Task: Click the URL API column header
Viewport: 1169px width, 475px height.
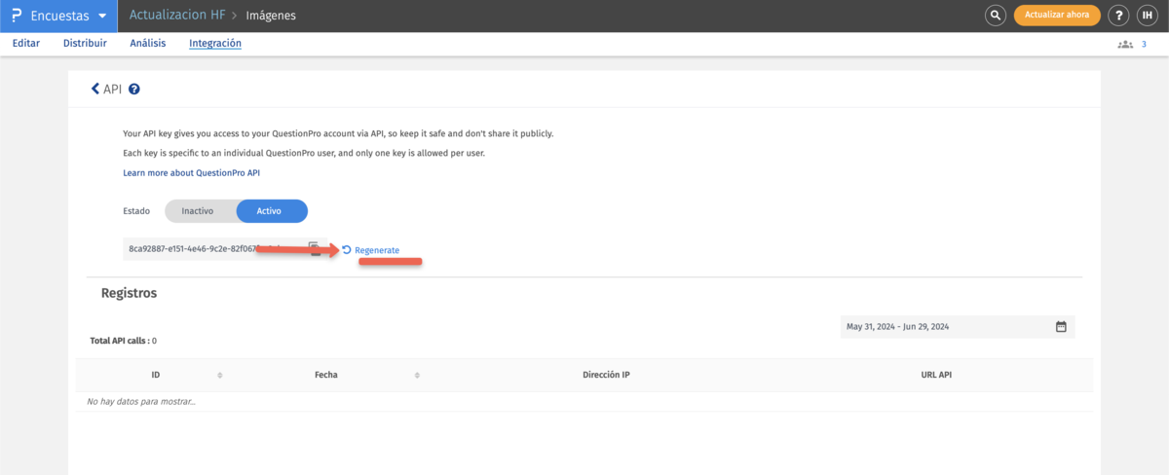Action: coord(936,375)
